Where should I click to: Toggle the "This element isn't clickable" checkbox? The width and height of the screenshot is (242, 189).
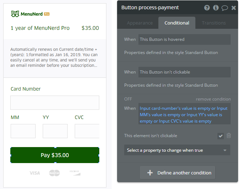221,136
